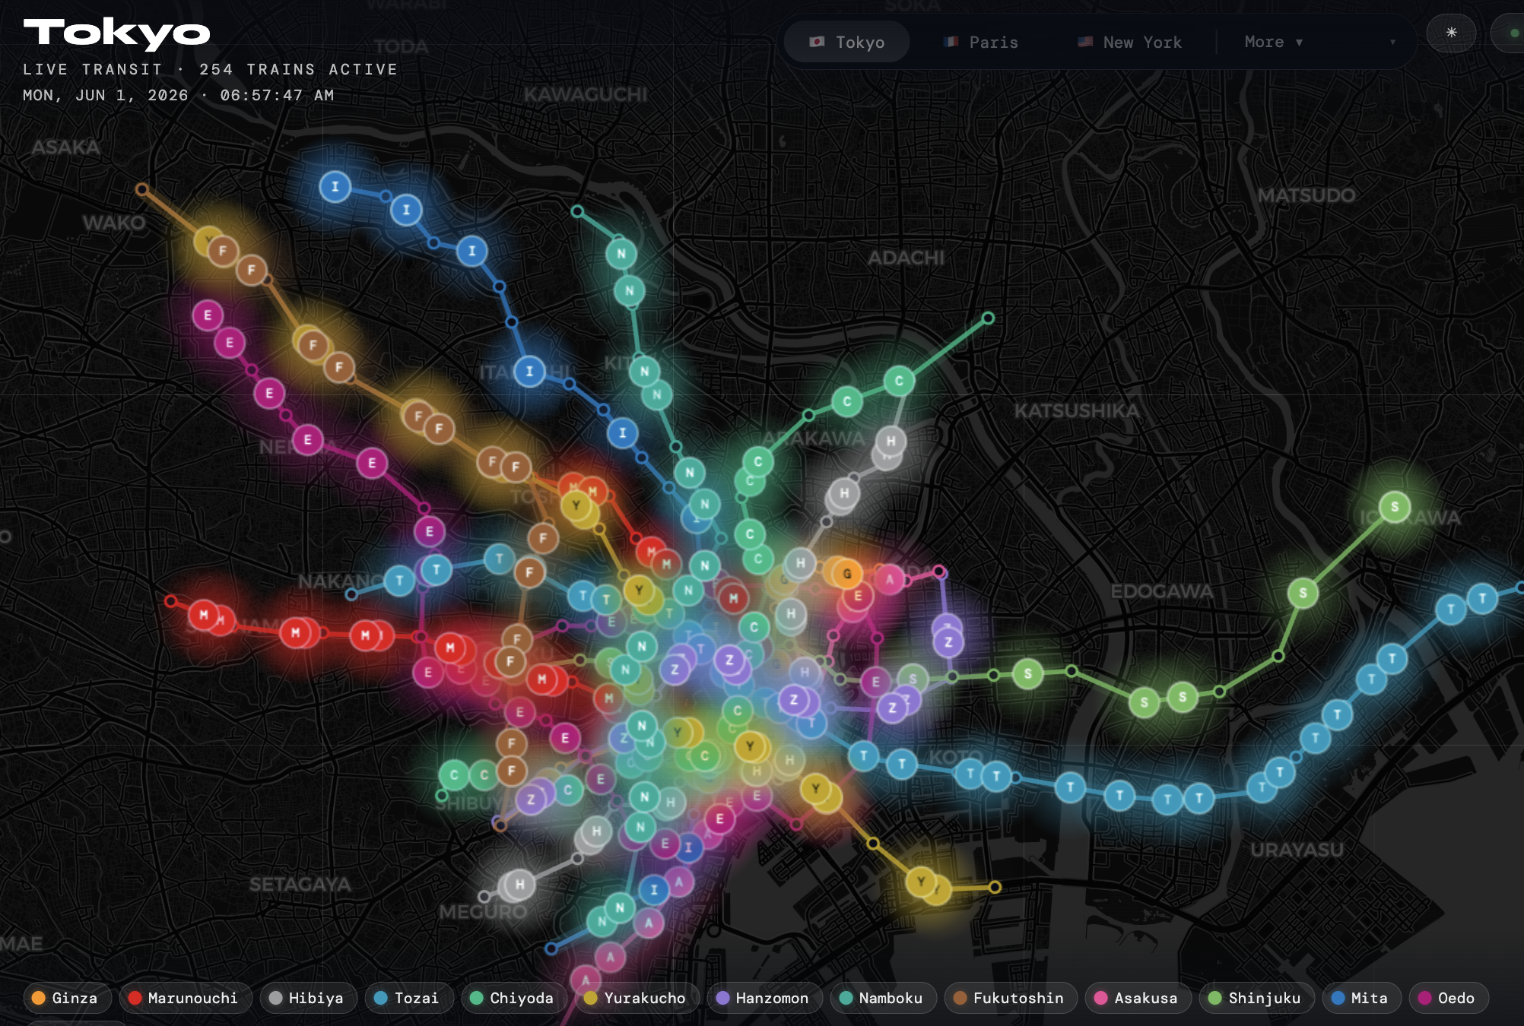Screen dimensions: 1524x1026
Task: Click the URAYASU map label
Action: point(1297,850)
